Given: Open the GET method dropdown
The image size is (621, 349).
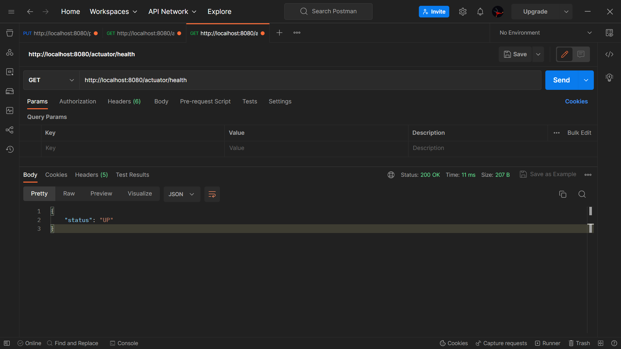Looking at the screenshot, I should point(51,80).
